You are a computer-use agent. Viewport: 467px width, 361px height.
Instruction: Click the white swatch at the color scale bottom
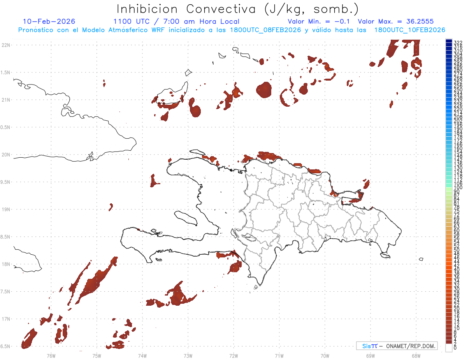(x=449, y=348)
